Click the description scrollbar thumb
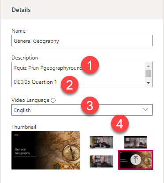 (x=148, y=73)
